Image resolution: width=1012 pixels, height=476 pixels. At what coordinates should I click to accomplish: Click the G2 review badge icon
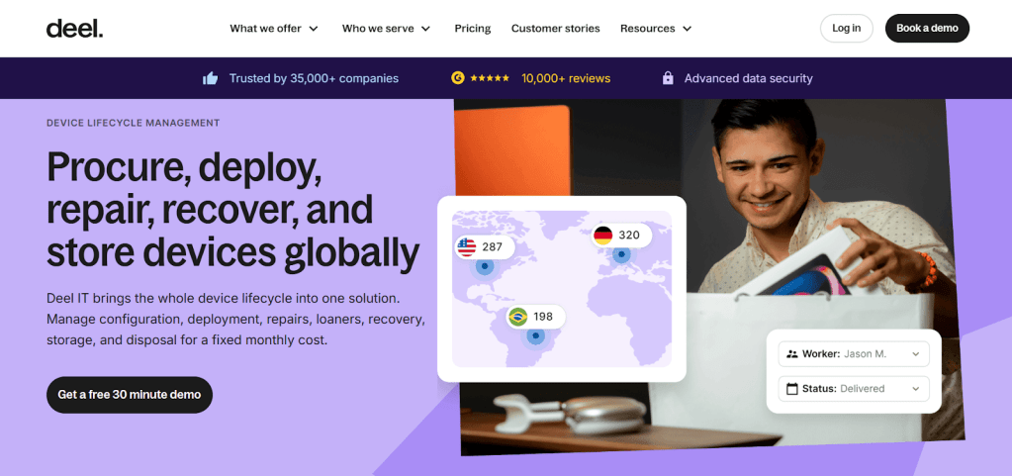pos(458,78)
